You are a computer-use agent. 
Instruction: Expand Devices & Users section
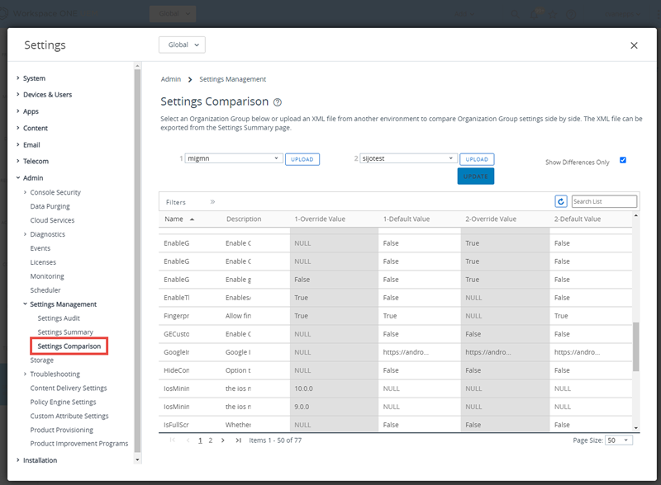17,94
